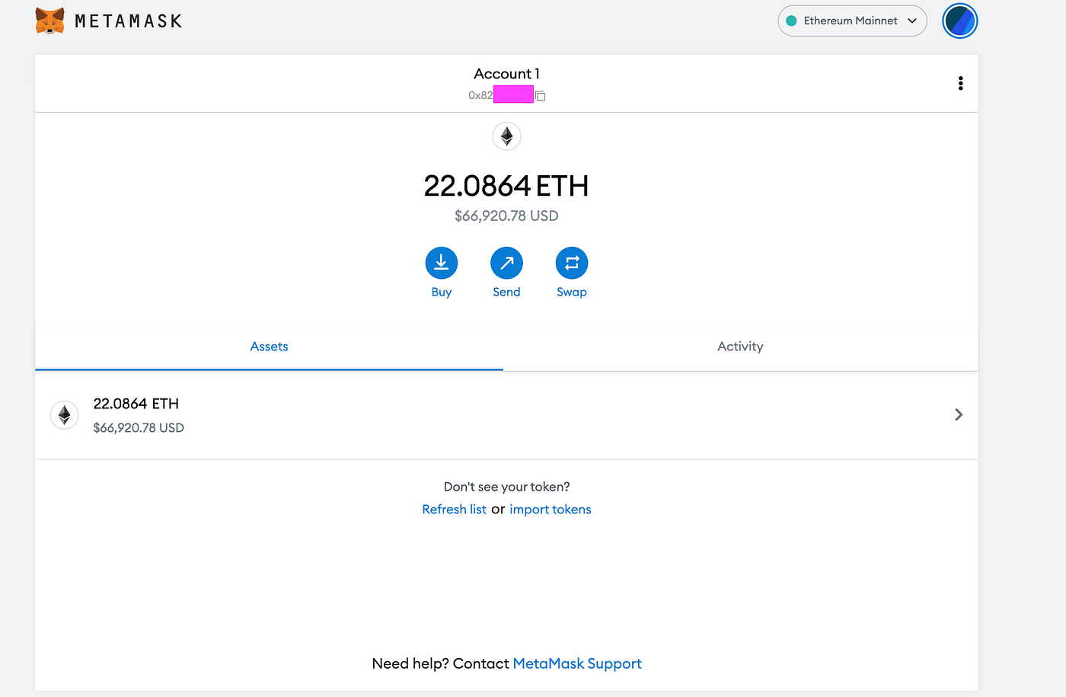Open the account avatar in the top right
Viewport: 1066px width, 697px height.
[x=960, y=21]
